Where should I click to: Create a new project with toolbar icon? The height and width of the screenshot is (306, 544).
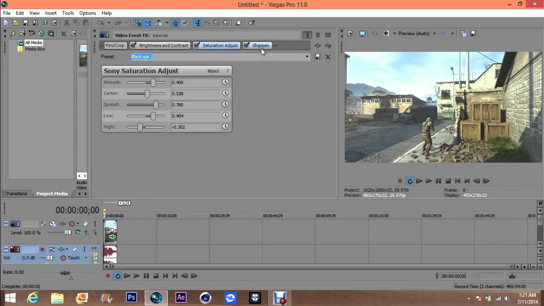click(6, 23)
